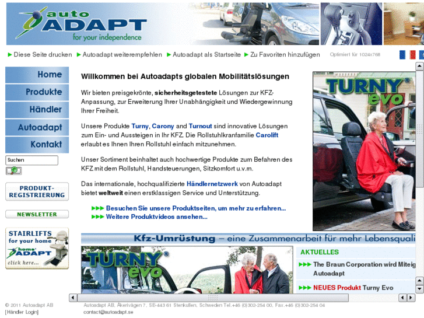Click the main frame scroll up arrow
424x318 pixels.
tap(419, 66)
